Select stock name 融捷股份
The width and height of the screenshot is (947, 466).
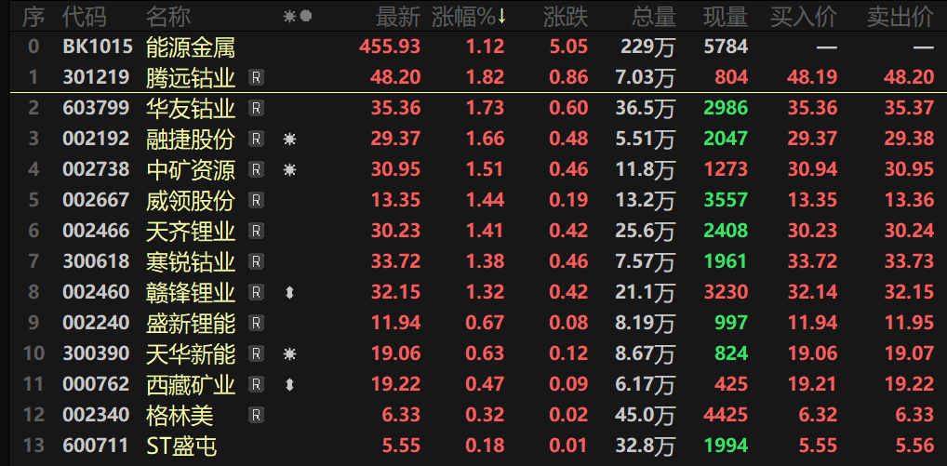coord(191,139)
